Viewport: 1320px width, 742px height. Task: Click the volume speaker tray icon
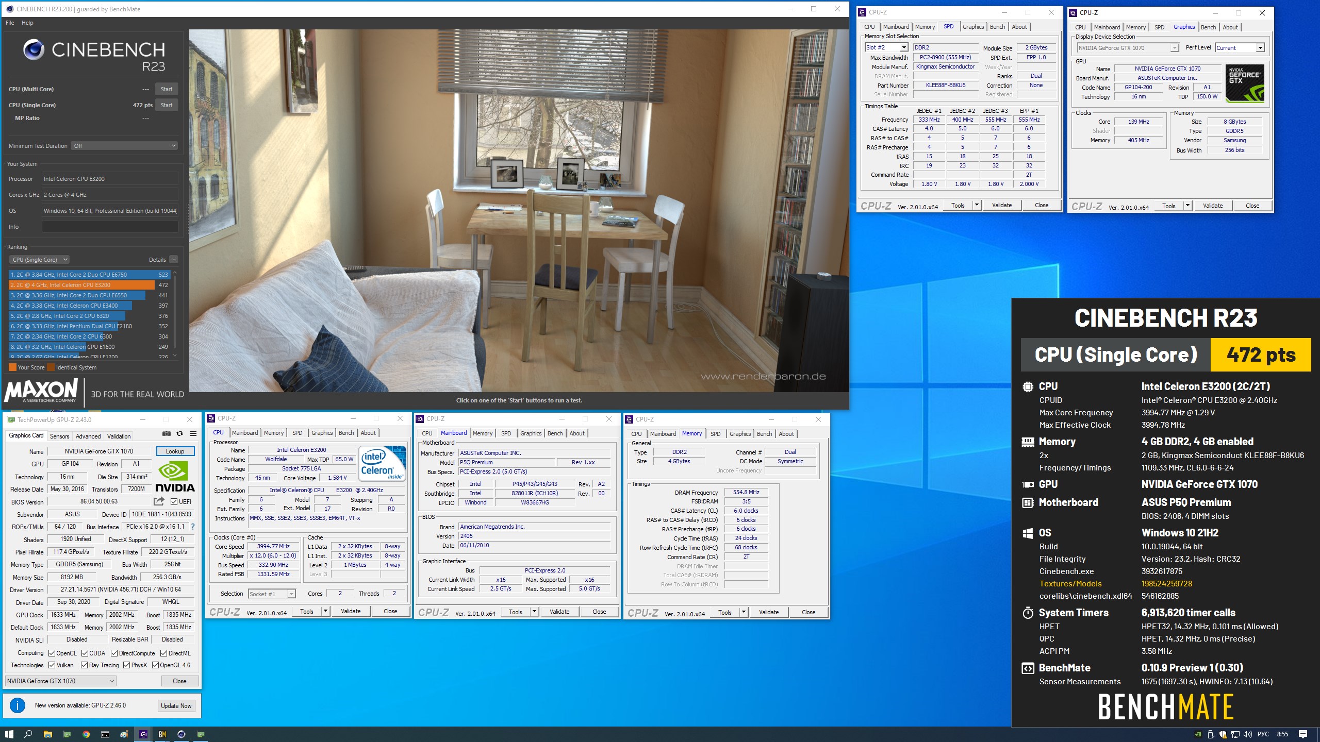tap(1248, 734)
